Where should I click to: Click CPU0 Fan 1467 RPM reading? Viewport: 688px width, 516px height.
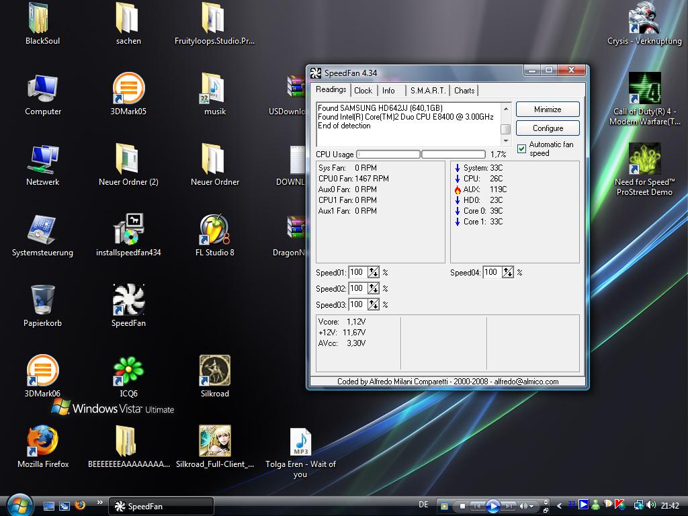point(353,179)
